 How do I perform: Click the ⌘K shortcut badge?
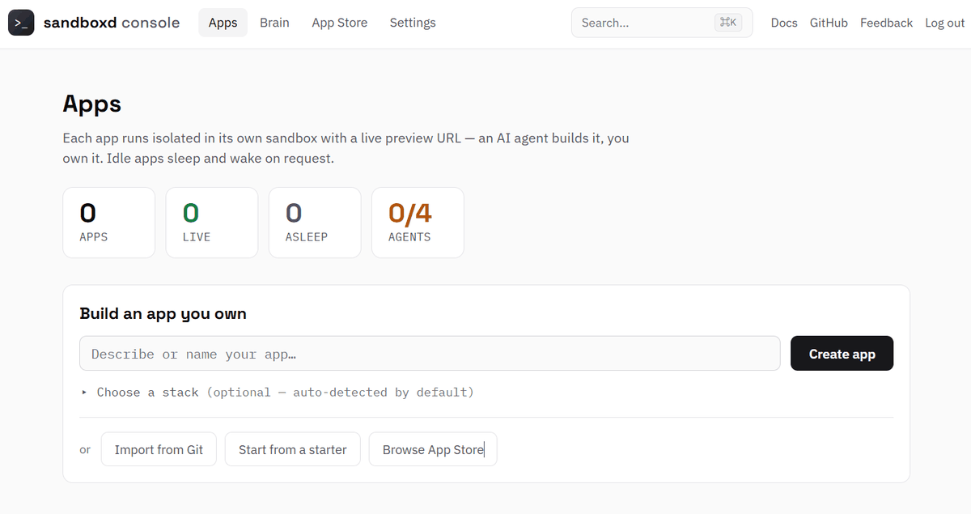727,23
